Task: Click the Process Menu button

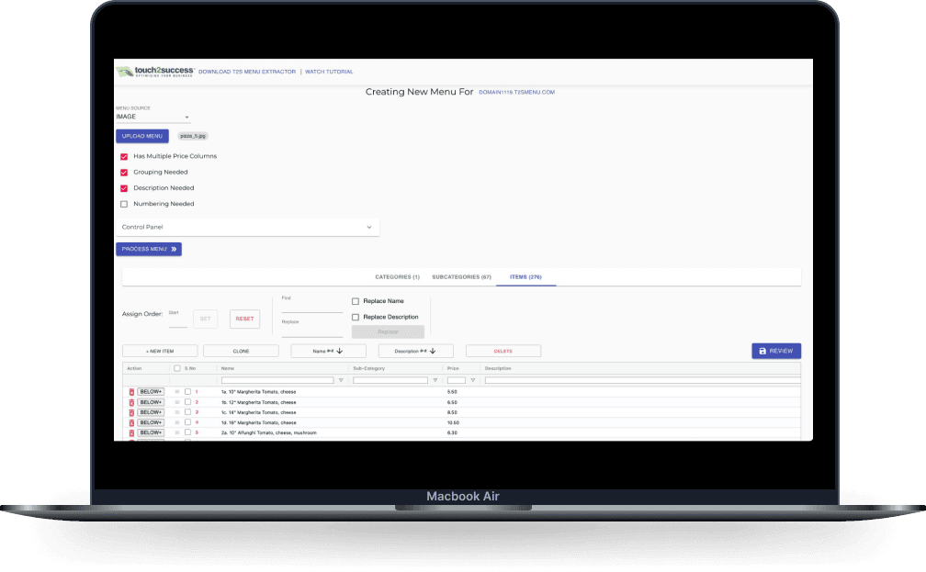Action: pos(149,249)
